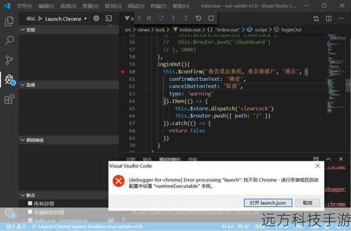Click the green Start Debugging play icon
The image size is (351, 231).
pos(40,19)
